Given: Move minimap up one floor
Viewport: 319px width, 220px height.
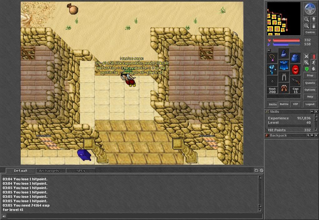Looking at the screenshot, I should (x=313, y=19).
